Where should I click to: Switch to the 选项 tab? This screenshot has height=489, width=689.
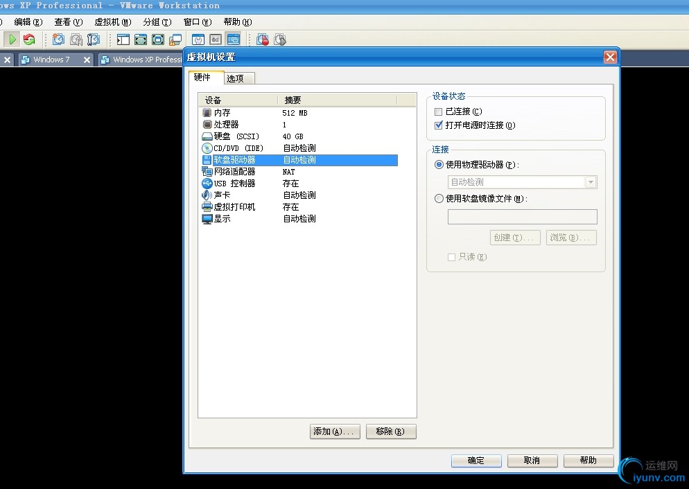238,78
